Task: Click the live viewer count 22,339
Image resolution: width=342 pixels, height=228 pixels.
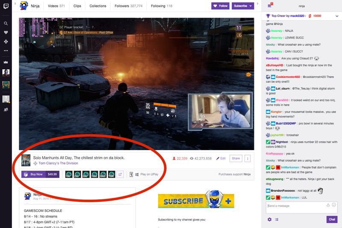Action: pyautogui.click(x=180, y=158)
